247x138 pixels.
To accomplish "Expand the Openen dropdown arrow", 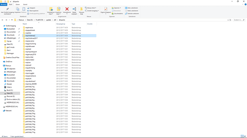I will (x=121, y=8).
